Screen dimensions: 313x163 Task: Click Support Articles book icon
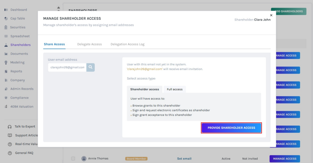(10, 135)
